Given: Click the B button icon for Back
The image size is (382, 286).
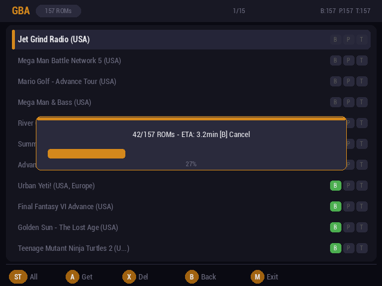Looking at the screenshot, I should [192, 276].
